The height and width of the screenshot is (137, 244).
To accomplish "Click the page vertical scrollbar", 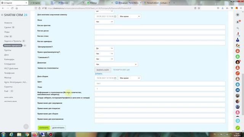I will pyautogui.click(x=242, y=95).
